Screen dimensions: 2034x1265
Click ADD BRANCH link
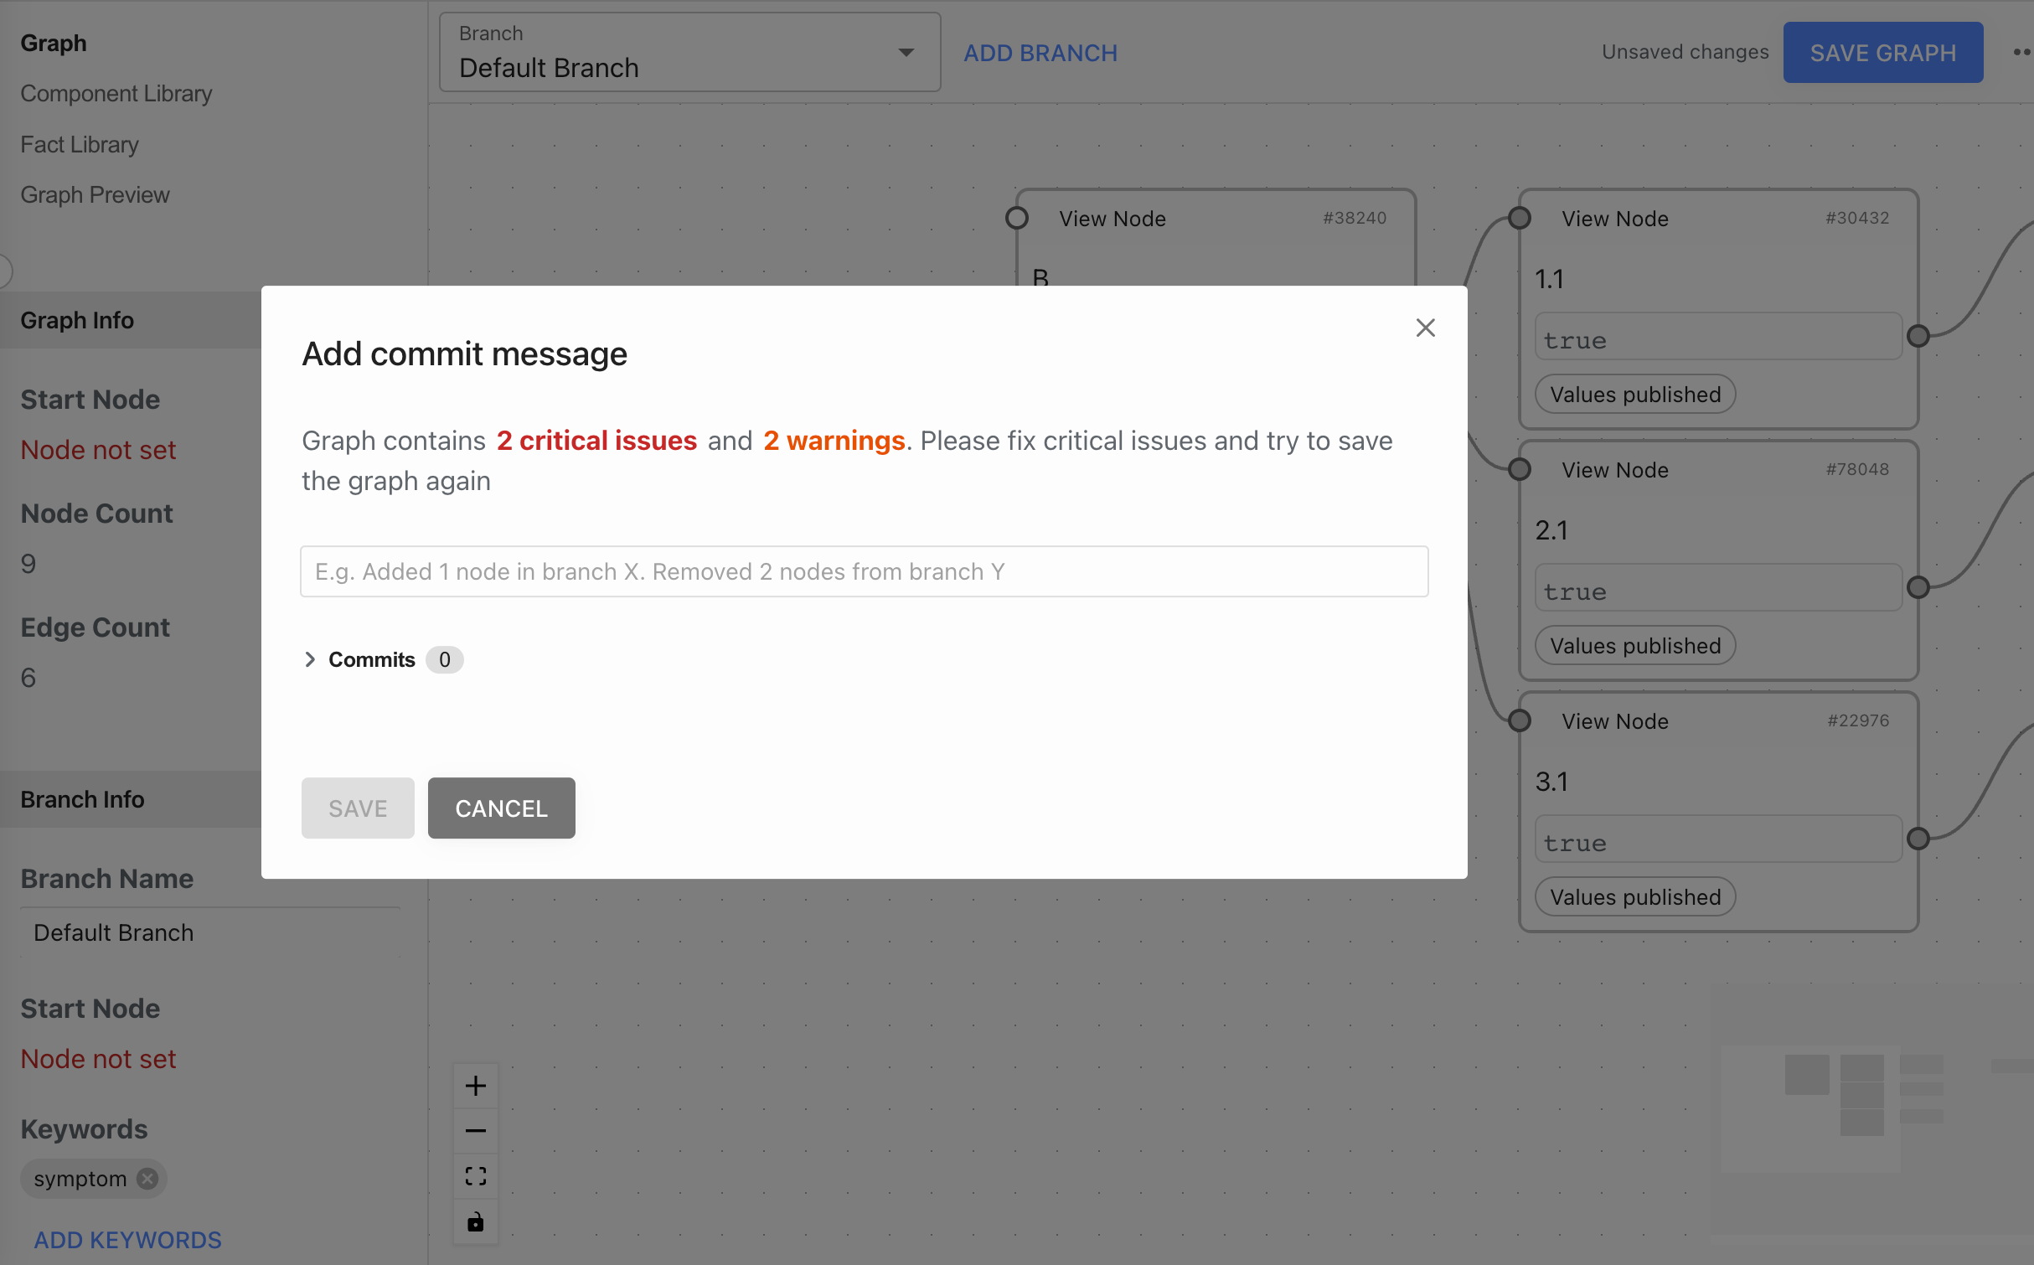pos(1040,53)
